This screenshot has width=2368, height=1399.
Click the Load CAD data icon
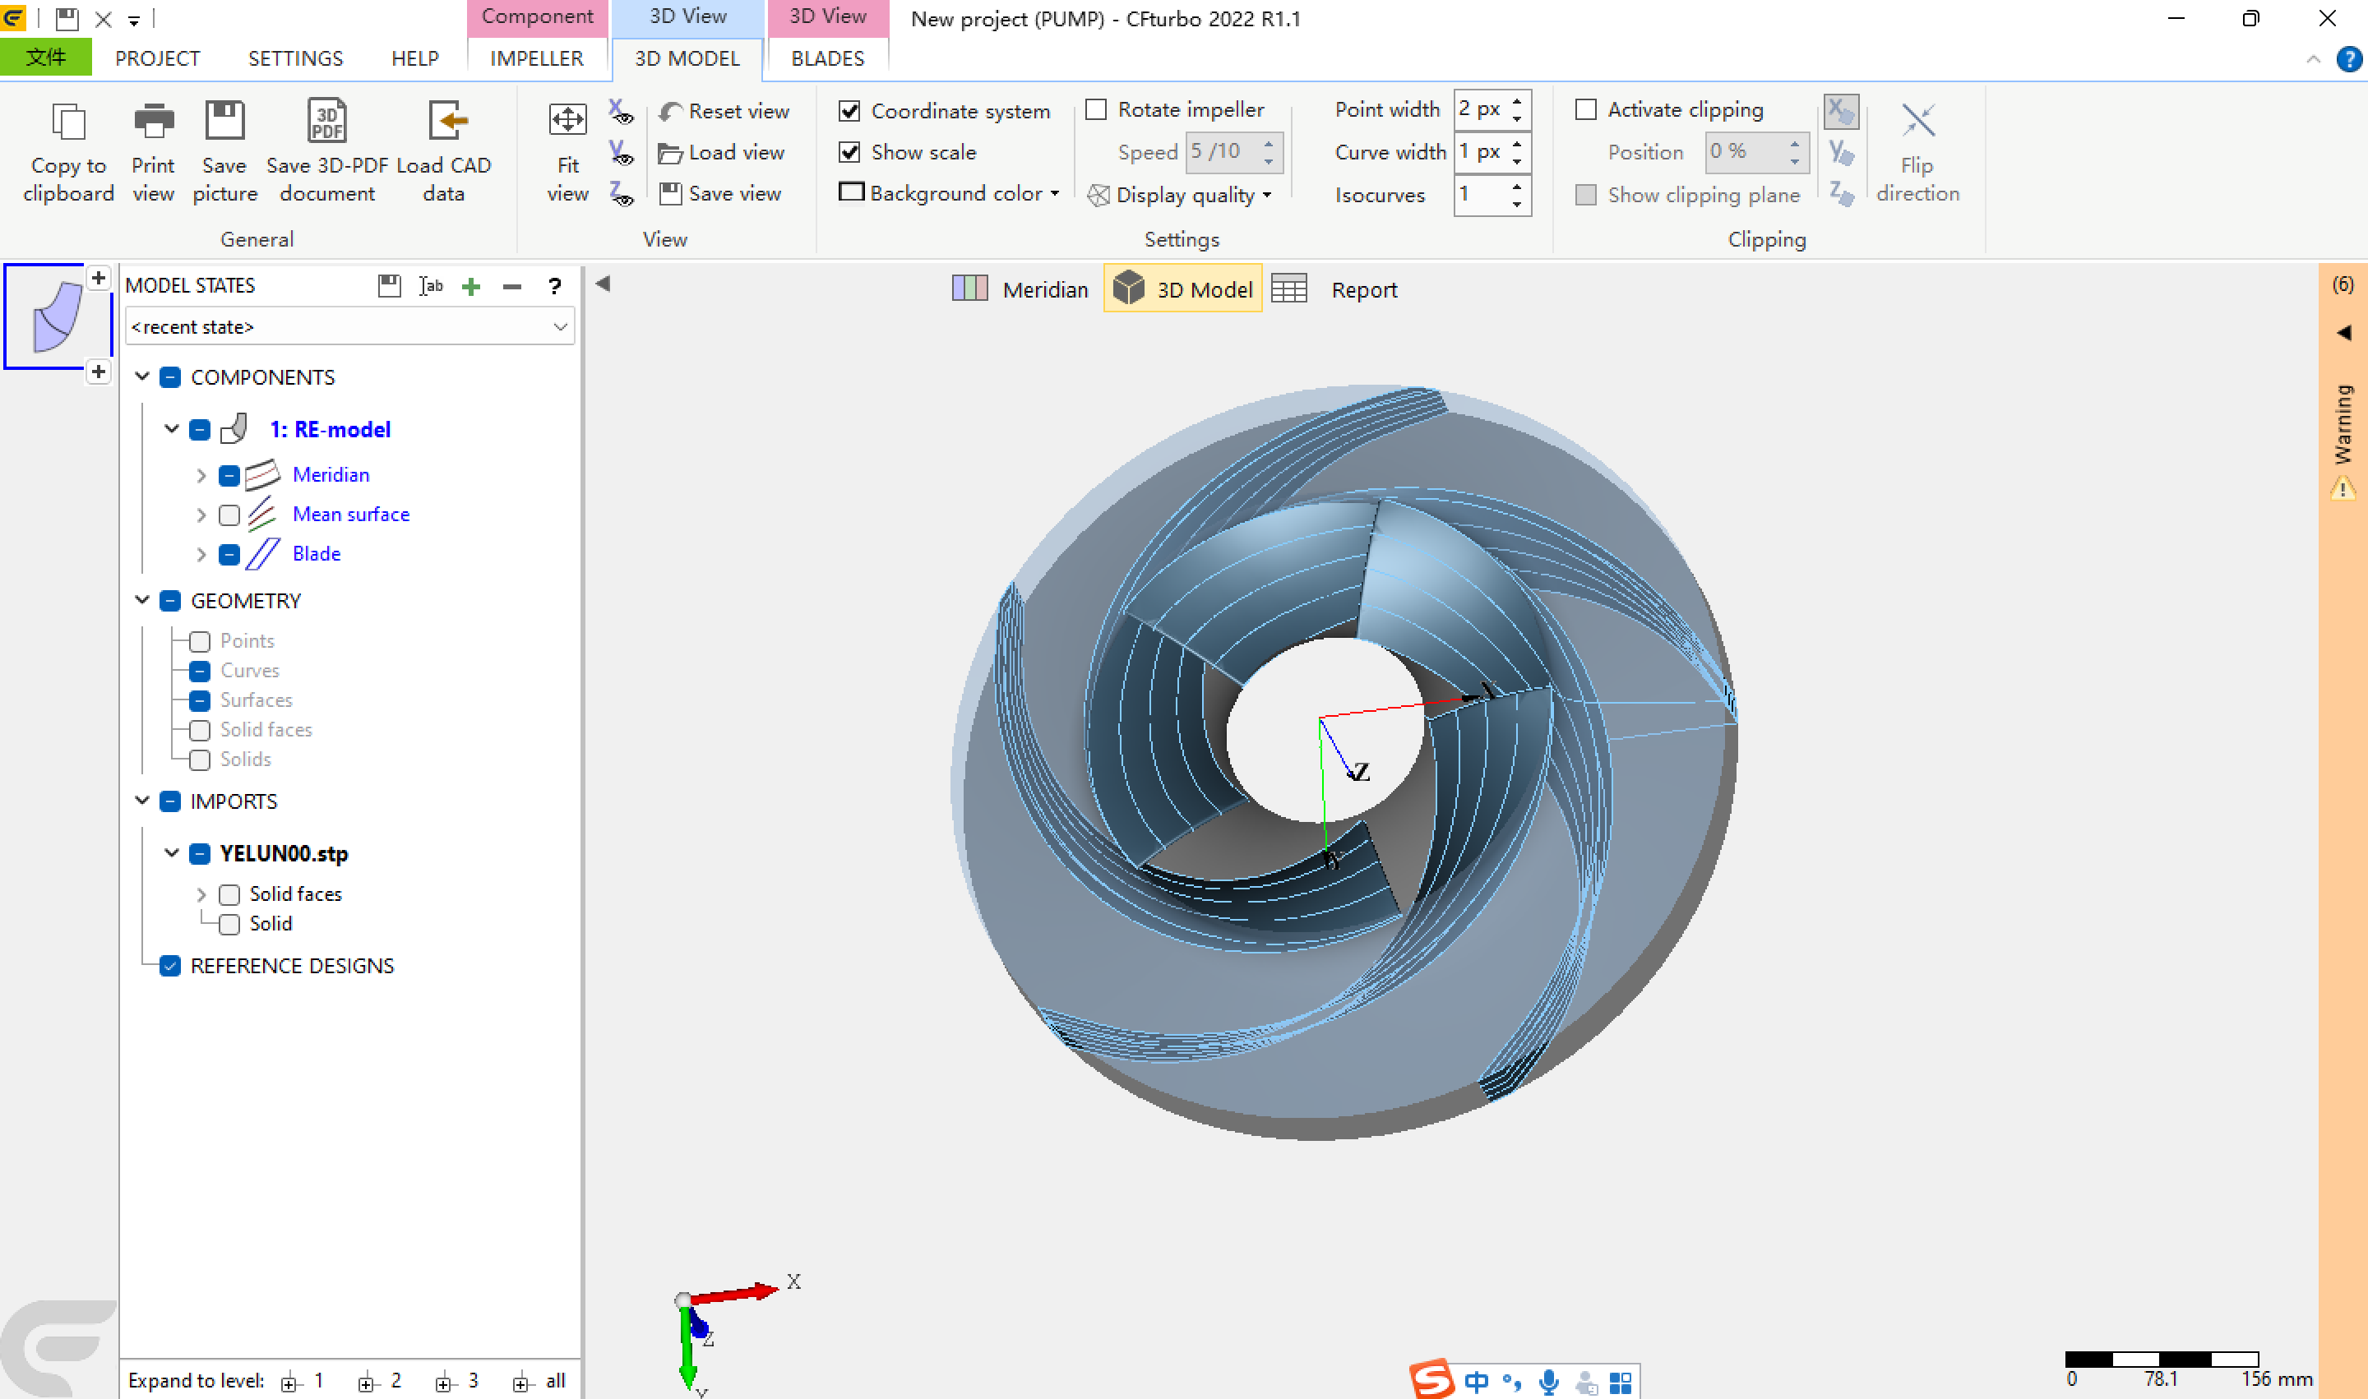click(x=444, y=122)
